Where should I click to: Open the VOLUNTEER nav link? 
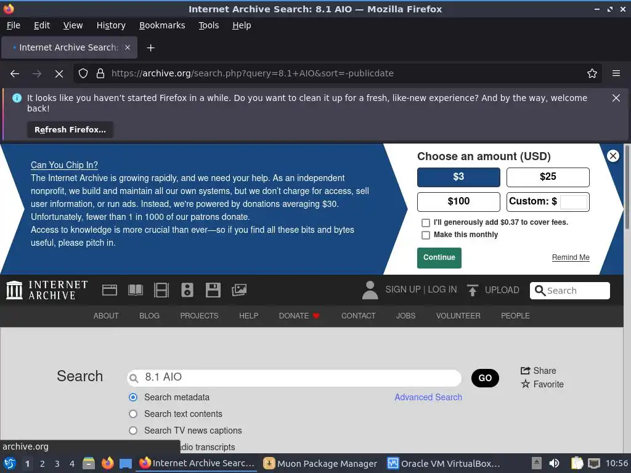458,316
